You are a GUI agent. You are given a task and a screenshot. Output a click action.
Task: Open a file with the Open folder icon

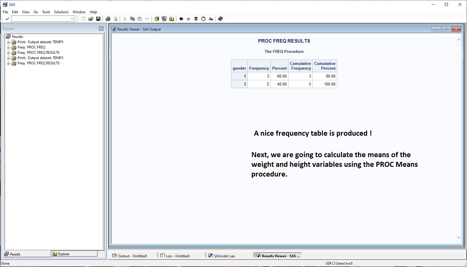91,19
